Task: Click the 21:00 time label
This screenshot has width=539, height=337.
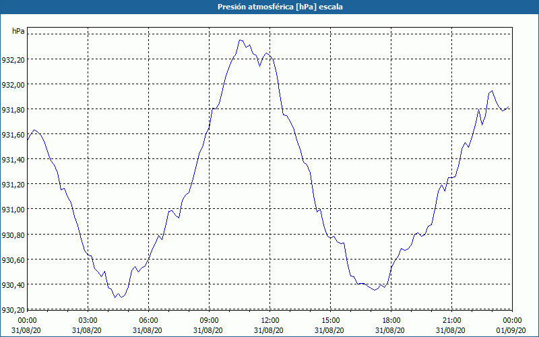Action: [x=451, y=321]
